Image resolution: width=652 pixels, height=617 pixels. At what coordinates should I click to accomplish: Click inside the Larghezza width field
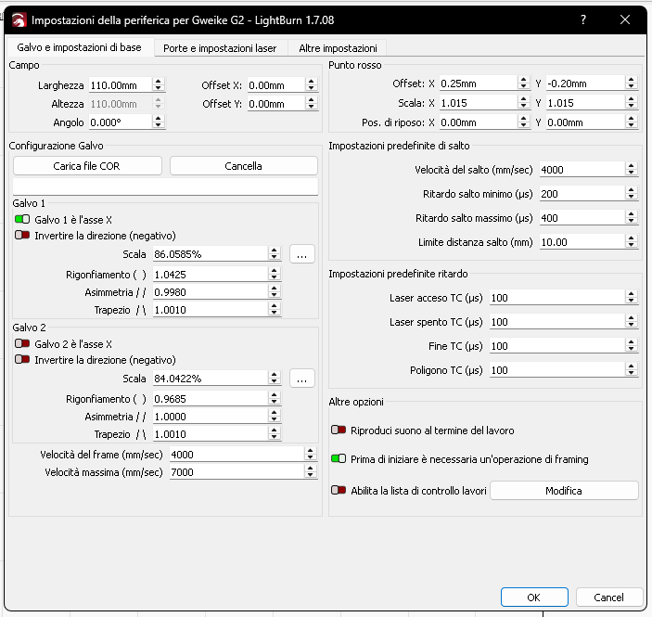119,85
